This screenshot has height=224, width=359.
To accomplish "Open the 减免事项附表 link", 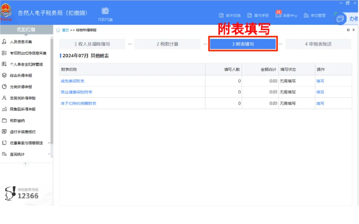I will coord(72,81).
